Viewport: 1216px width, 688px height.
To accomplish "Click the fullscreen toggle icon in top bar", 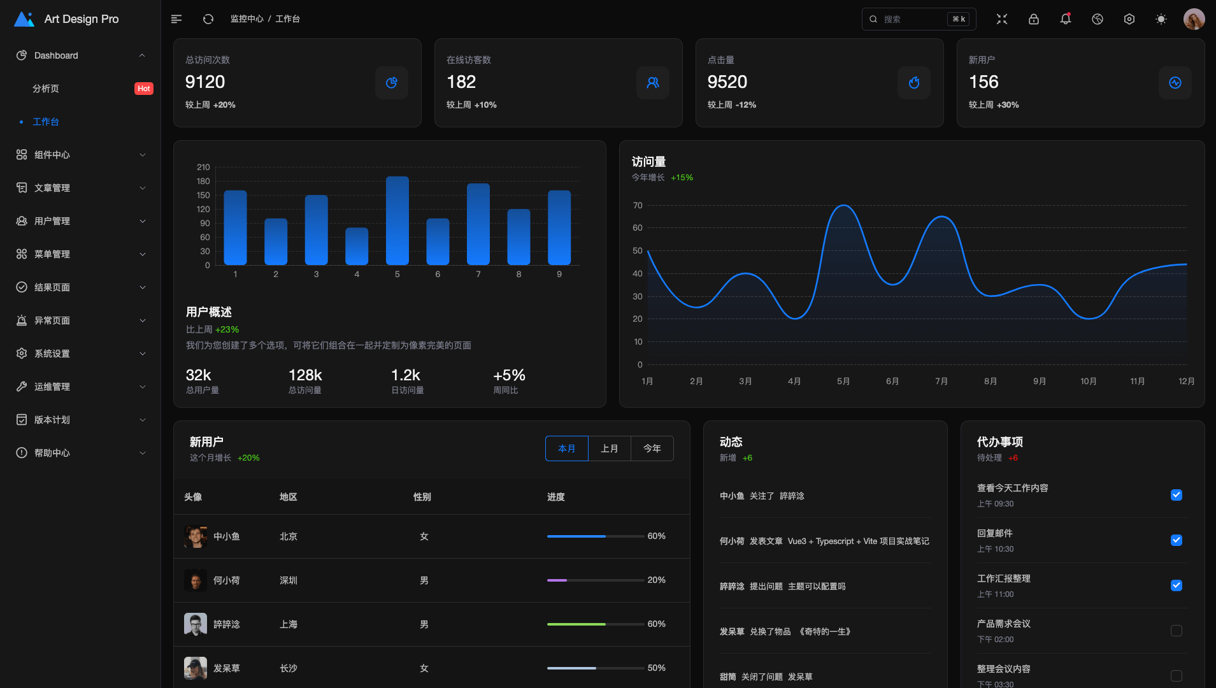I will click(1001, 19).
